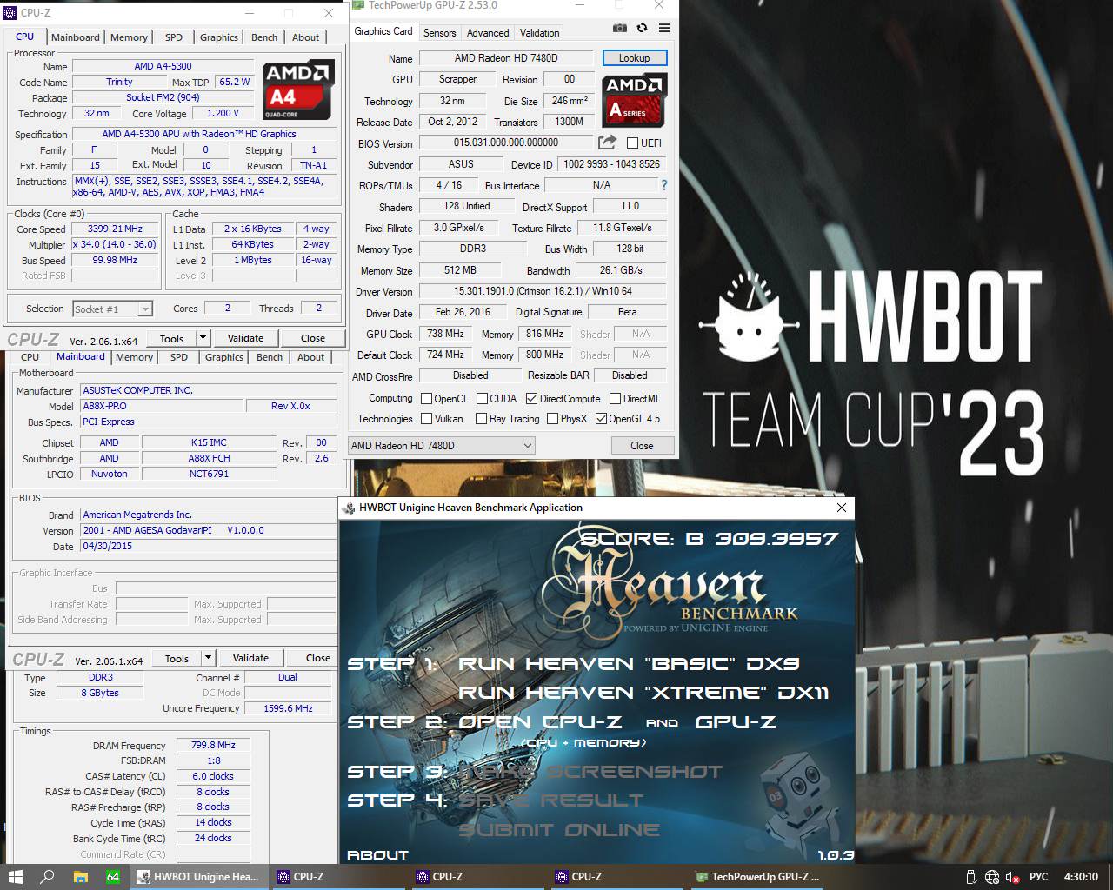Click motherboard Model field A88X-PRO
The image size is (1113, 890).
click(163, 406)
